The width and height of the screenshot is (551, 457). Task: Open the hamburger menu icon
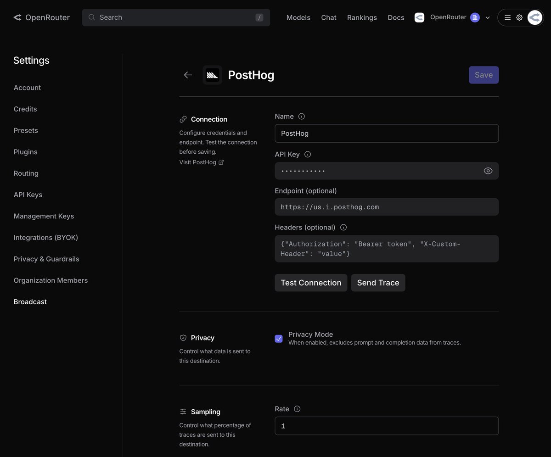click(507, 17)
